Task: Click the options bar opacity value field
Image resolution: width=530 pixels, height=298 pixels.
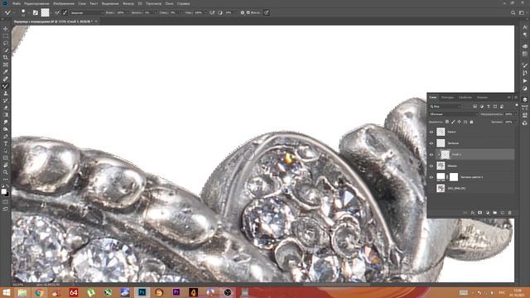Action: point(122,12)
